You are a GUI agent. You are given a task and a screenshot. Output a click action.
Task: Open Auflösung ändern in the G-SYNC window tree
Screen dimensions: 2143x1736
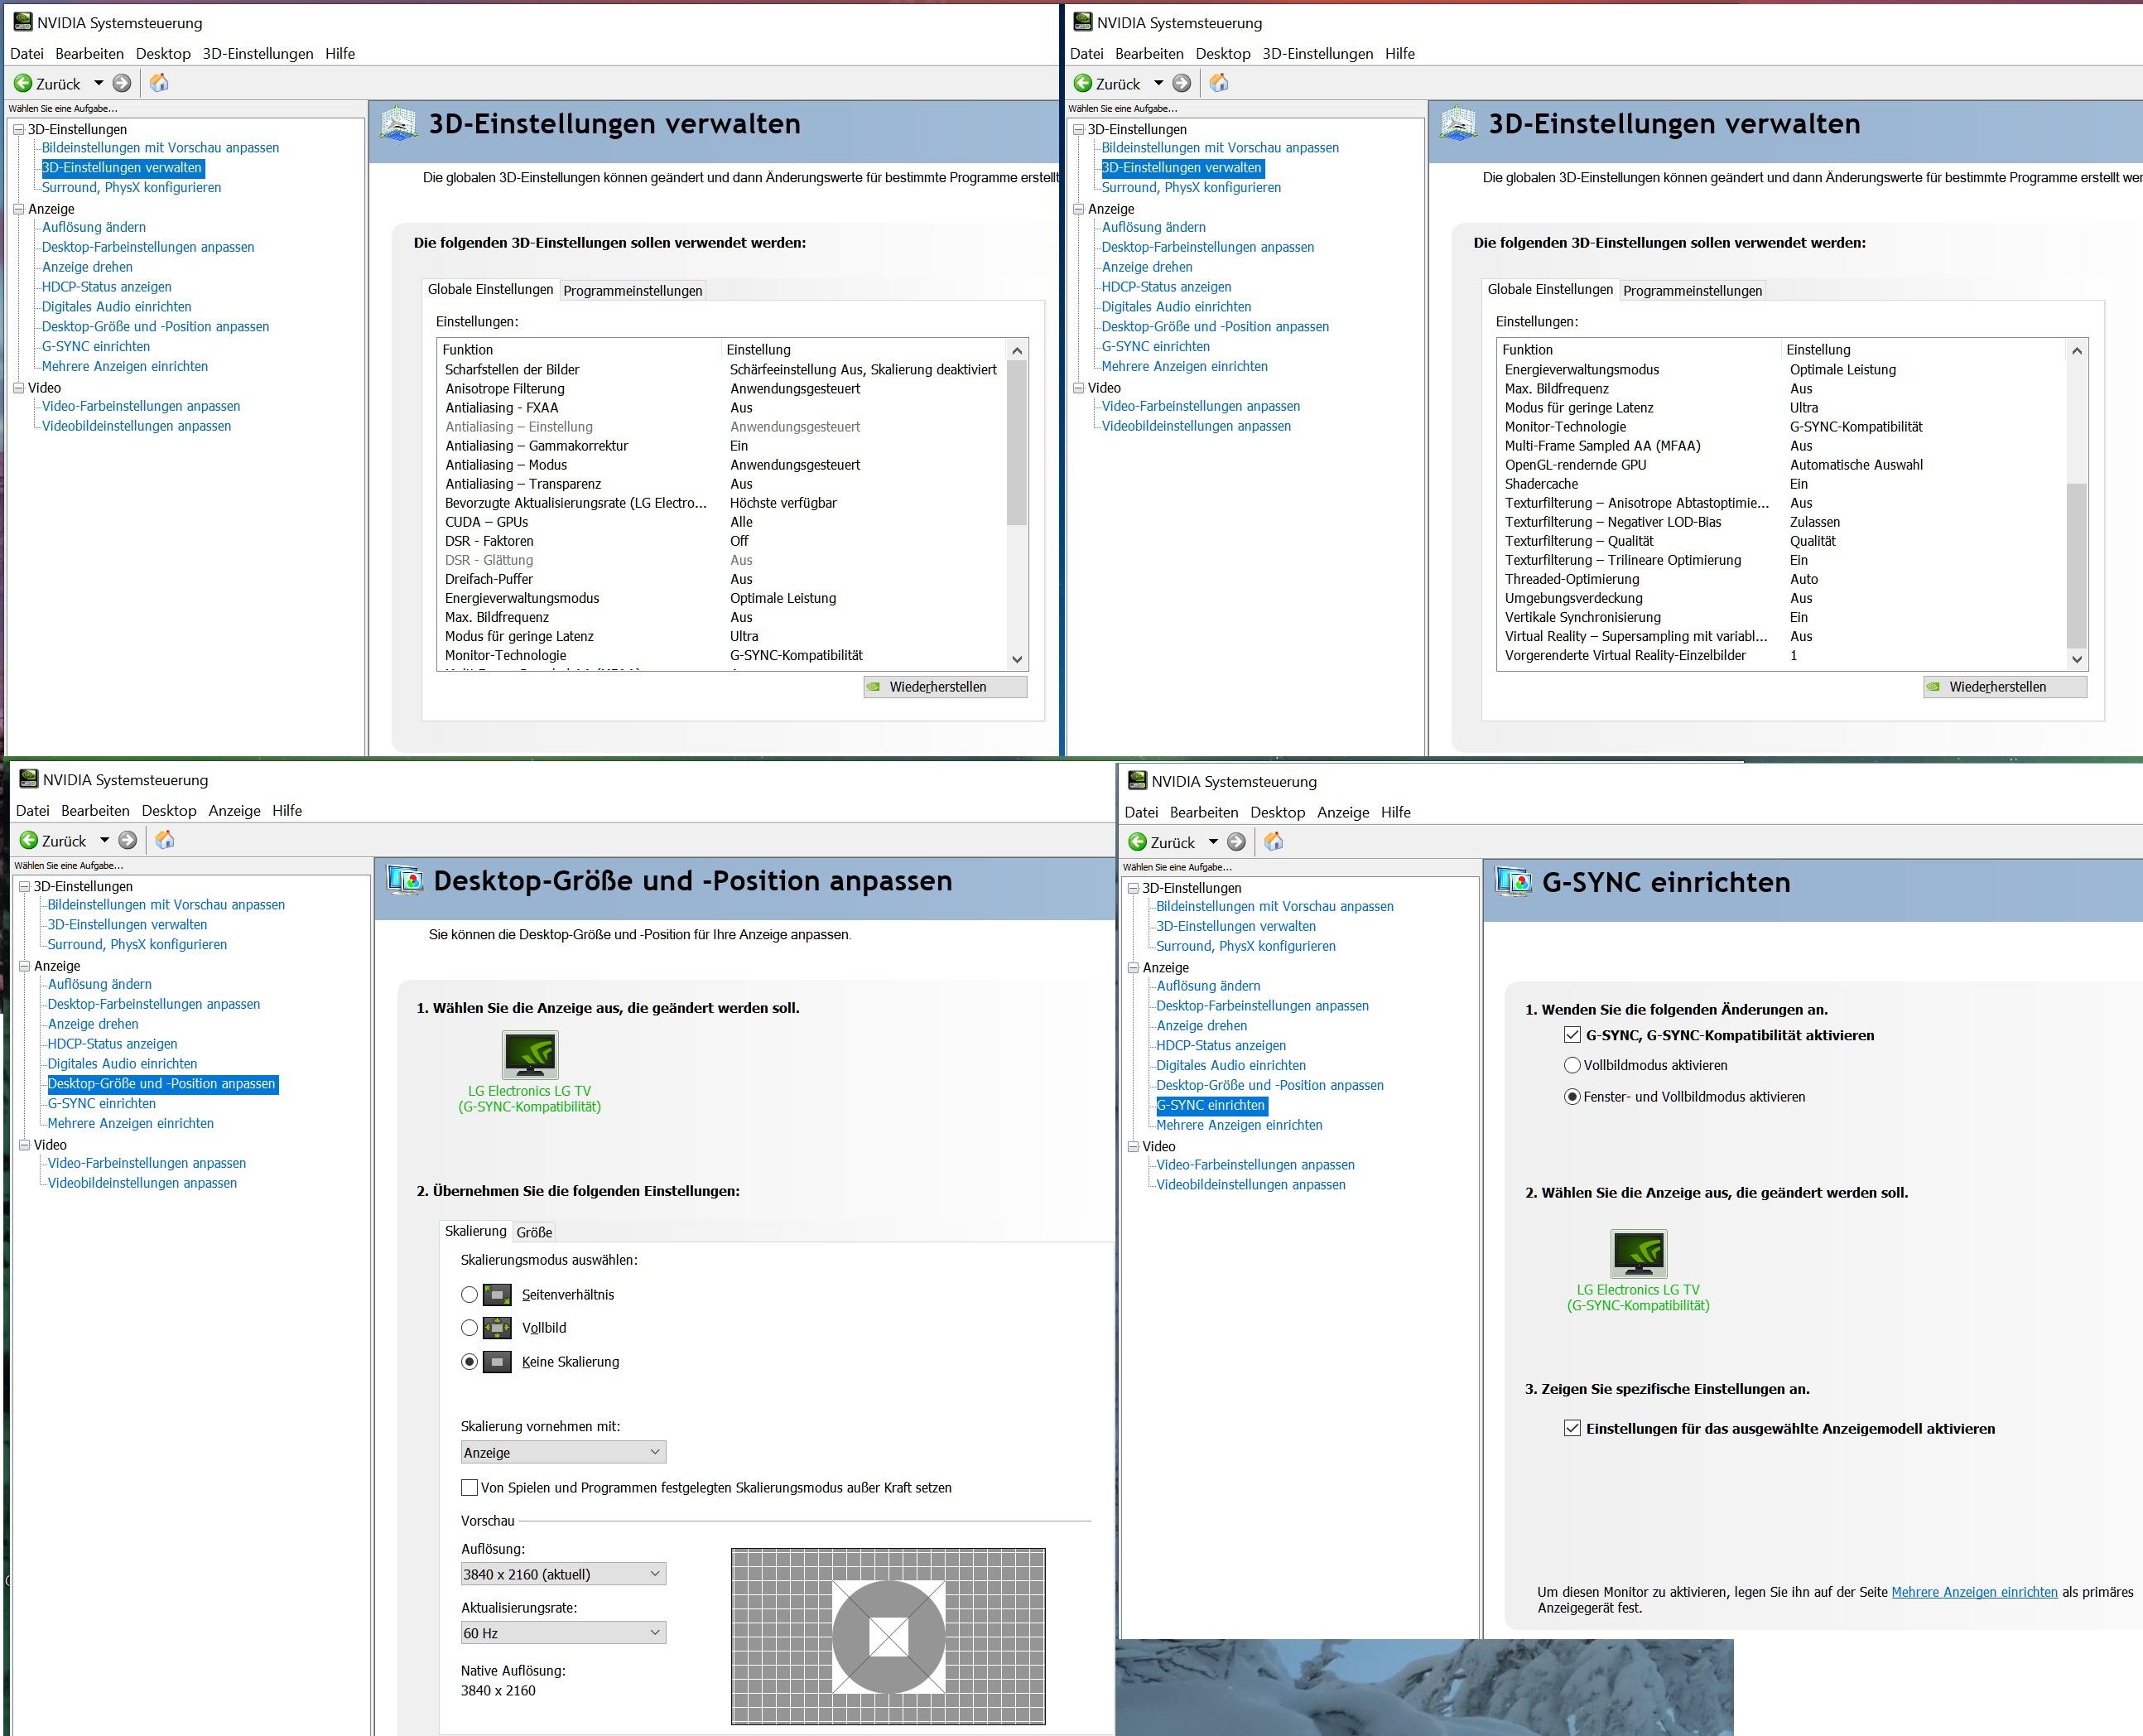point(1208,986)
